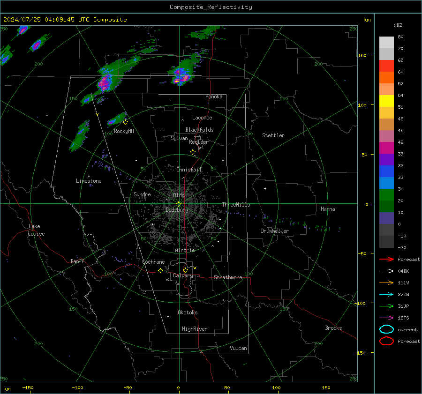Pick the purple 36-39 dBZ color swatch
Viewport: 422px width, 394px height.
click(x=386, y=159)
